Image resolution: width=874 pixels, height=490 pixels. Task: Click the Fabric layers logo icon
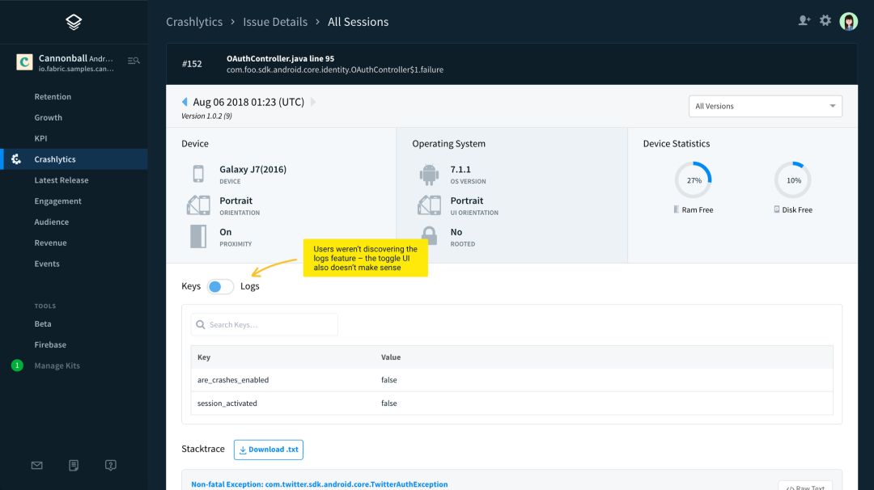tap(74, 22)
